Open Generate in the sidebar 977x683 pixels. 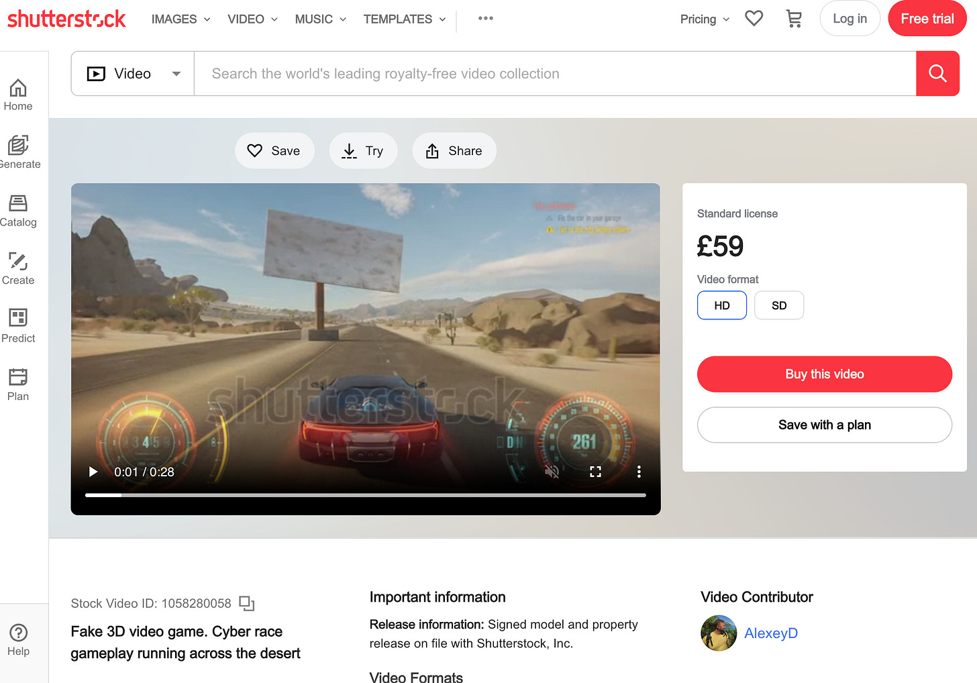click(18, 153)
